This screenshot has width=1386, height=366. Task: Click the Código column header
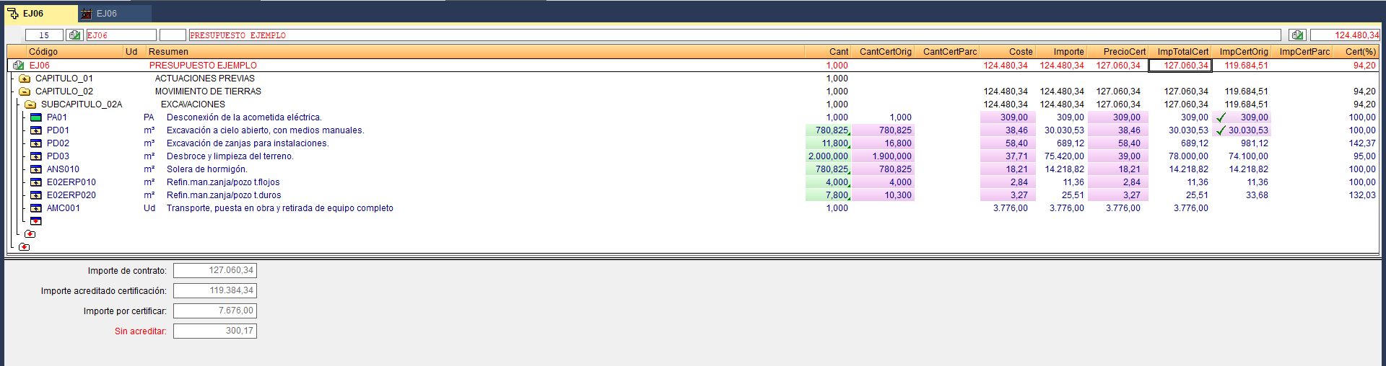click(x=74, y=52)
